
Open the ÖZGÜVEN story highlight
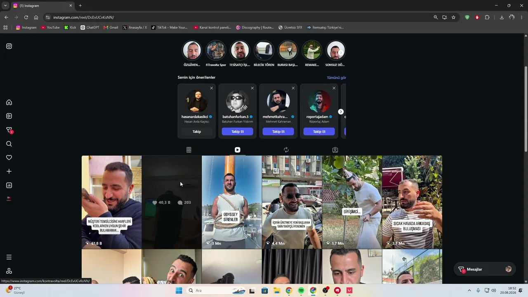click(192, 51)
